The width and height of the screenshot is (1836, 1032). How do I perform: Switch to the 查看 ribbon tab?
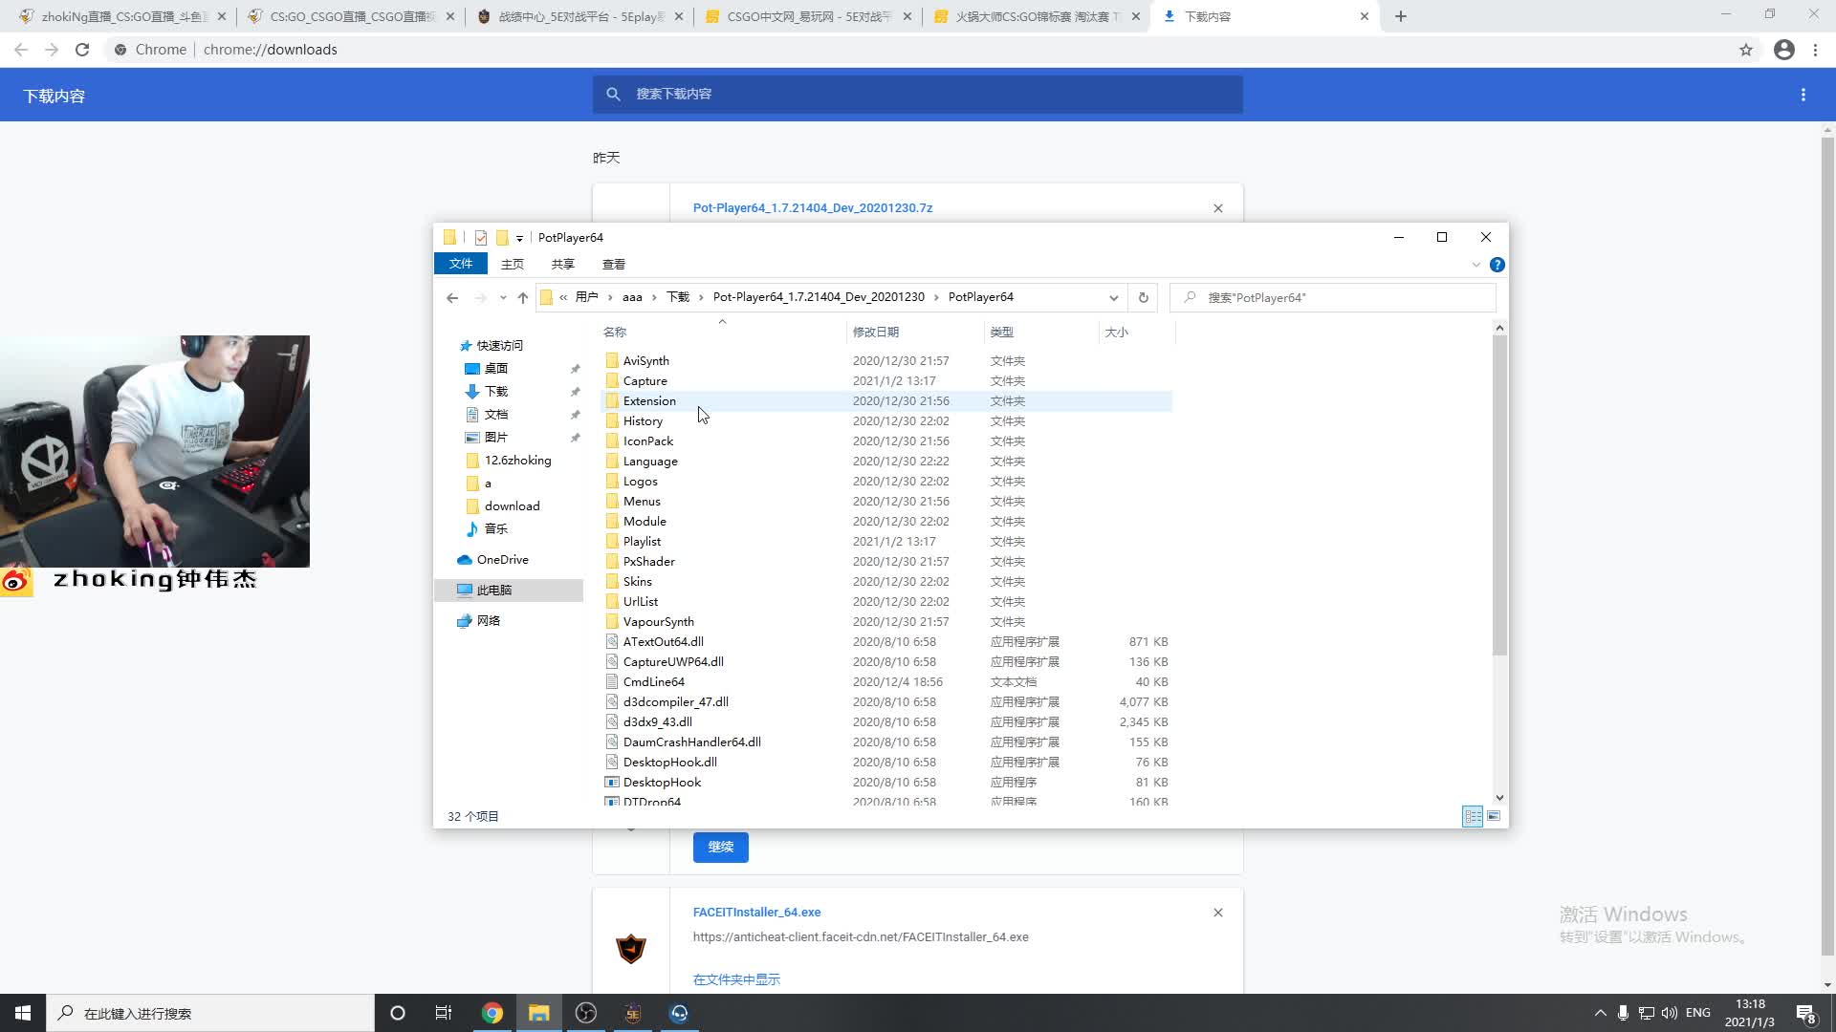point(614,264)
